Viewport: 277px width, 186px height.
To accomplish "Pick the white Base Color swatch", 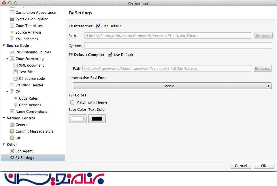I will pos(78,119).
